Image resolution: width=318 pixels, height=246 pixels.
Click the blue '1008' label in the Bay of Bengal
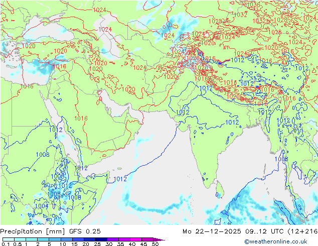pyautogui.click(x=281, y=159)
